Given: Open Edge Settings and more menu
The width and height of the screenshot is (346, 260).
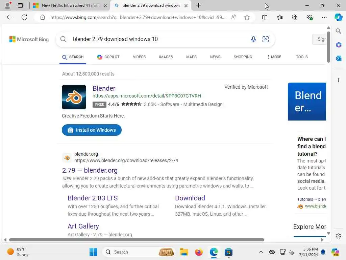Looking at the screenshot, I should 324,17.
